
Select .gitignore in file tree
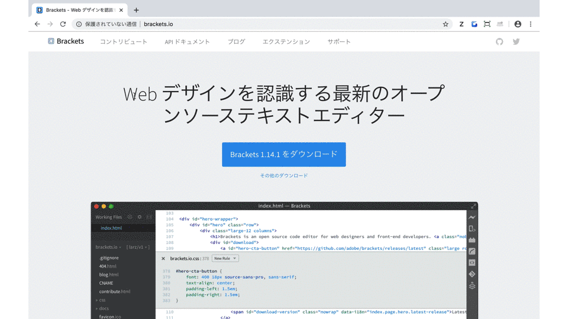tap(109, 258)
